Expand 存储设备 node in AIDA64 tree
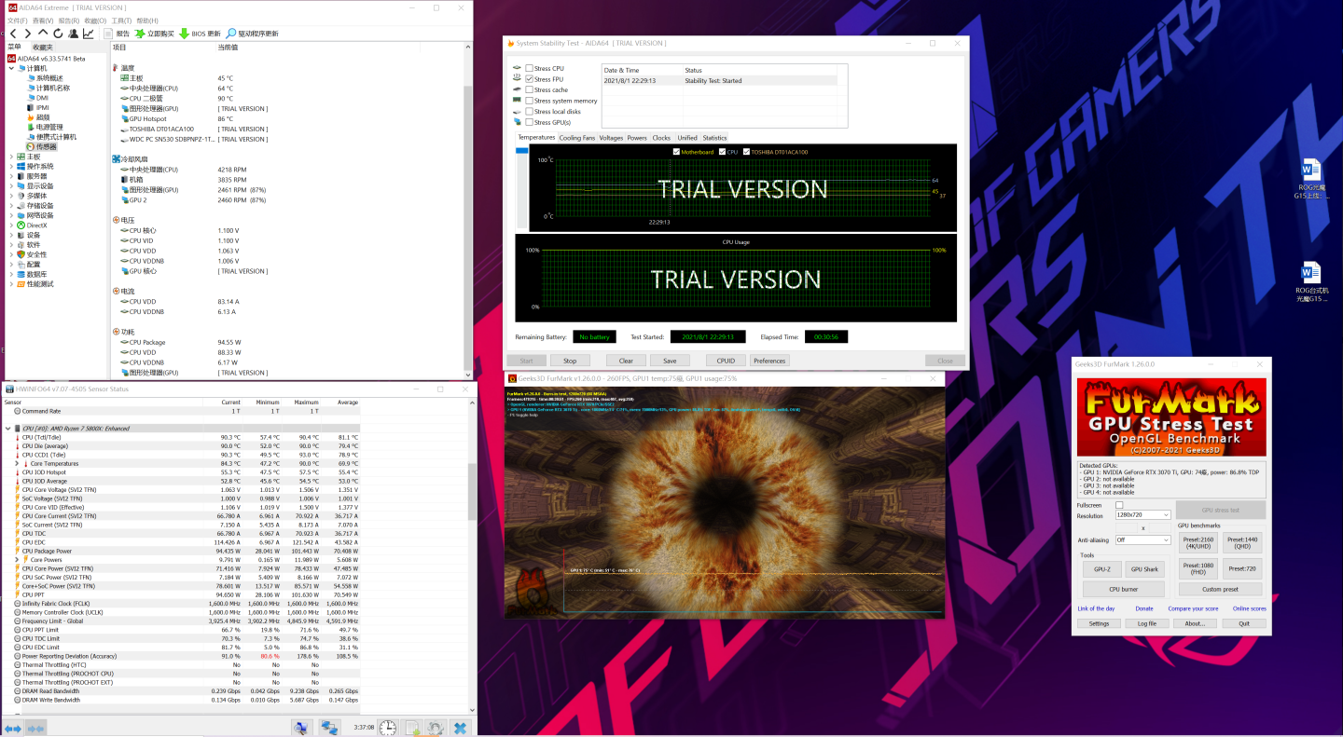The width and height of the screenshot is (1343, 737). tap(12, 206)
